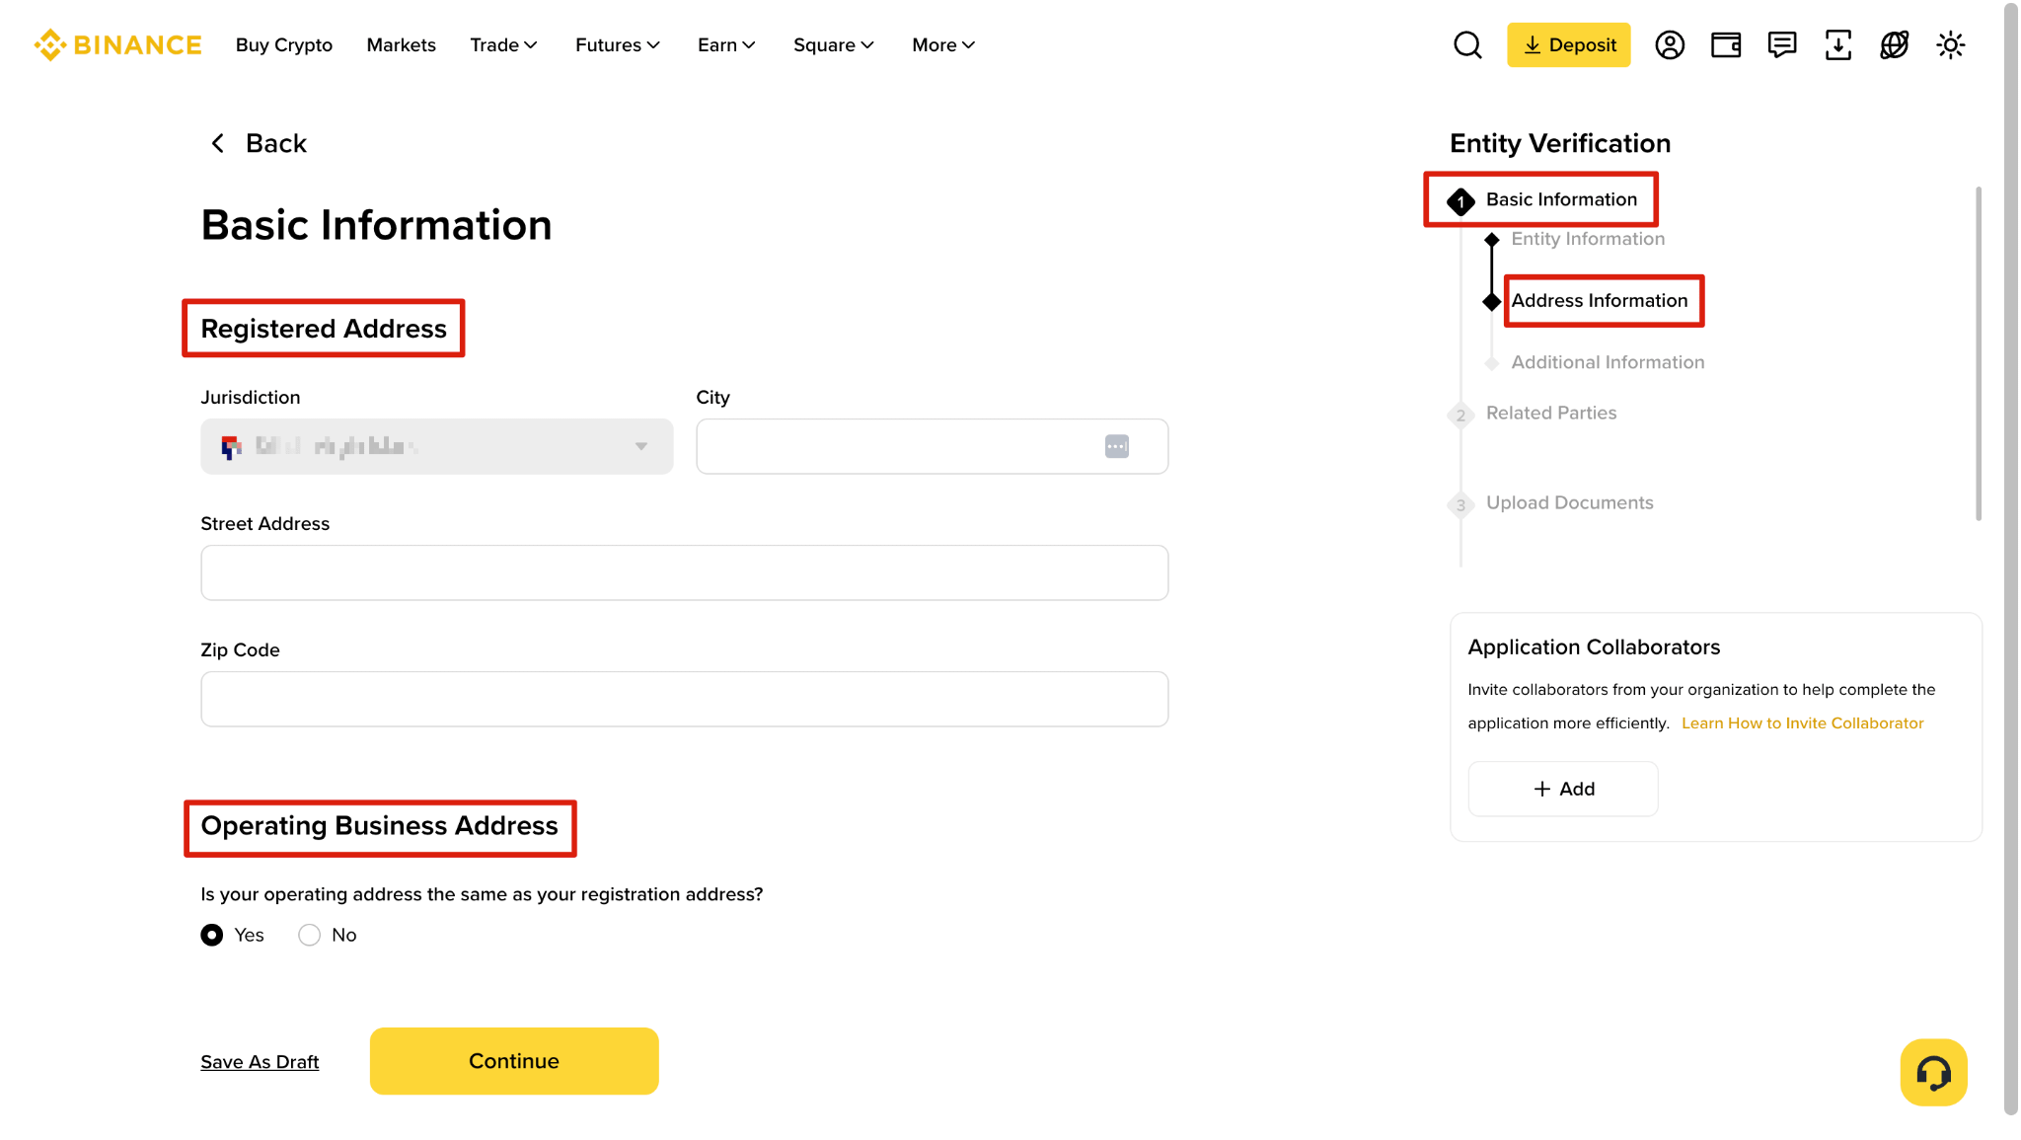Expand the Trade menu
The image size is (2021, 1140).
click(x=503, y=44)
